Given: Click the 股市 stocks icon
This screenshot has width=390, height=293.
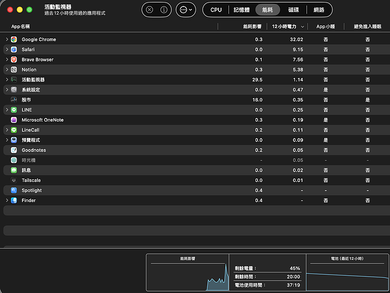Looking at the screenshot, I should click(14, 99).
